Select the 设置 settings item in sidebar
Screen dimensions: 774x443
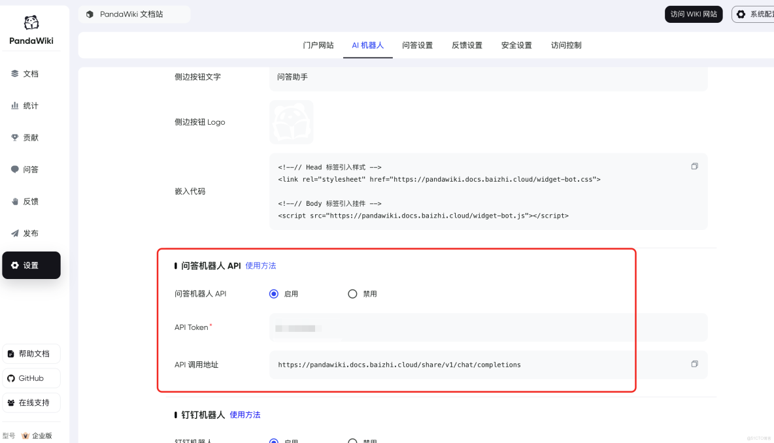(30, 265)
